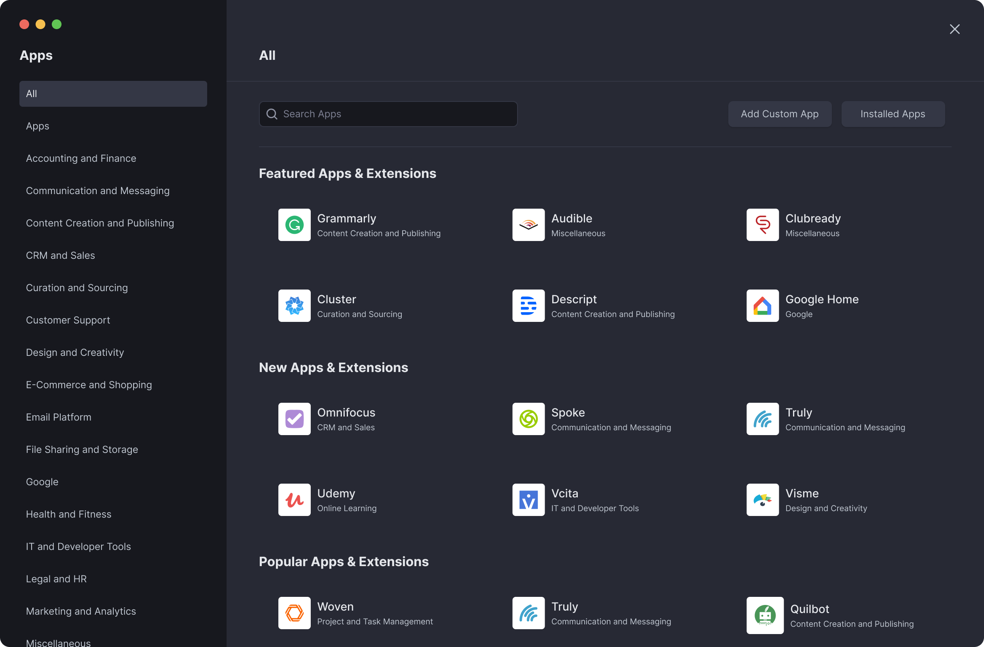The width and height of the screenshot is (984, 647).
Task: Go to Marketing and Analytics category
Action: point(113,611)
